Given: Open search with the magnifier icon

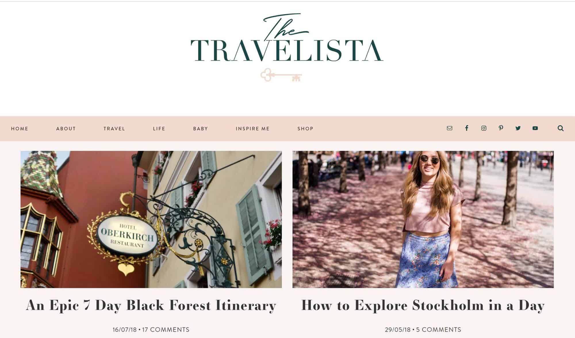Looking at the screenshot, I should click(561, 128).
